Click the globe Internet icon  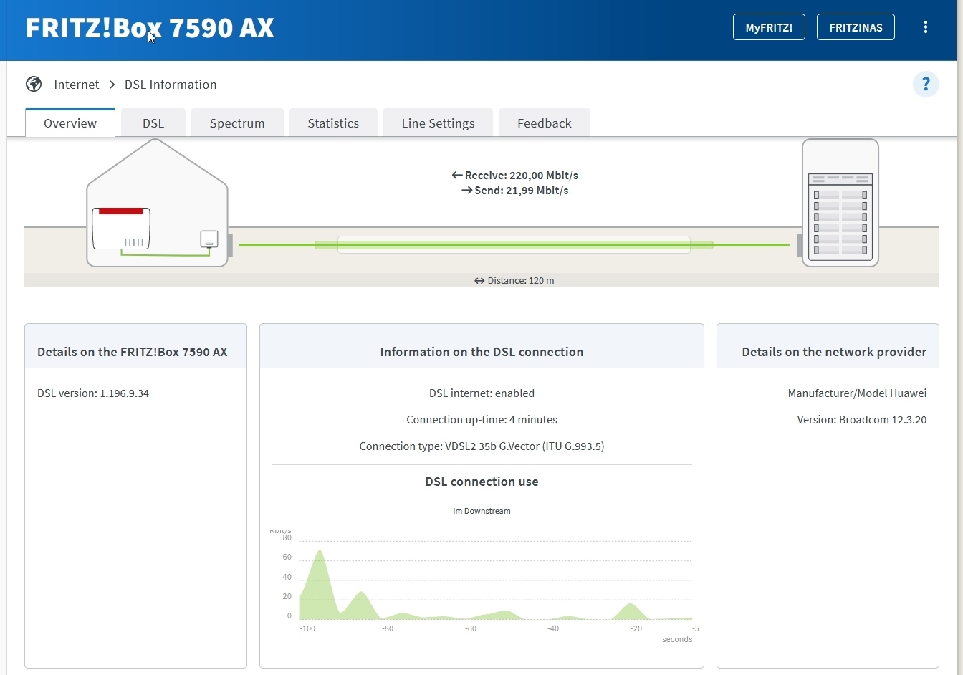point(34,85)
